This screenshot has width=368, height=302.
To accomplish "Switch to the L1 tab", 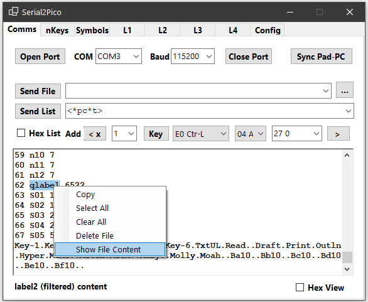I will (x=127, y=30).
